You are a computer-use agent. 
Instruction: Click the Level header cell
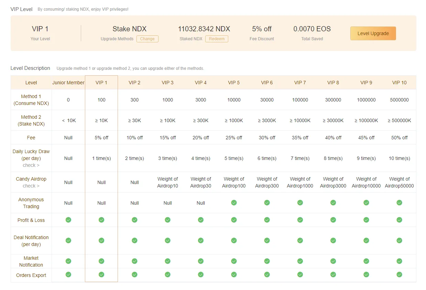[31, 83]
